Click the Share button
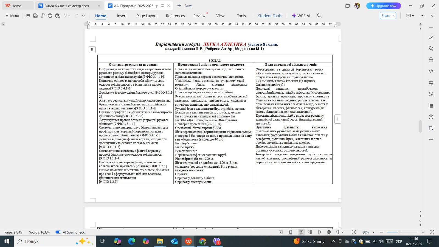This screenshot has height=247, width=439. coord(388,16)
